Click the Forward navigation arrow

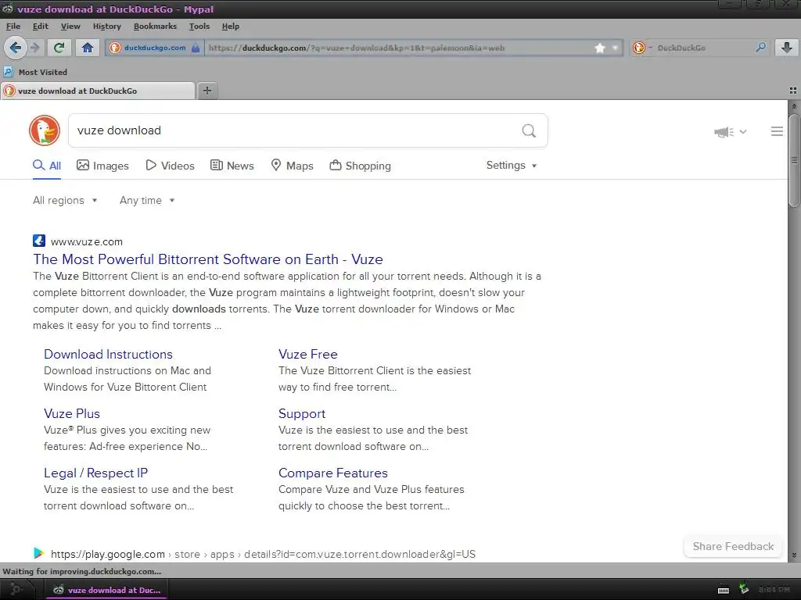34,48
